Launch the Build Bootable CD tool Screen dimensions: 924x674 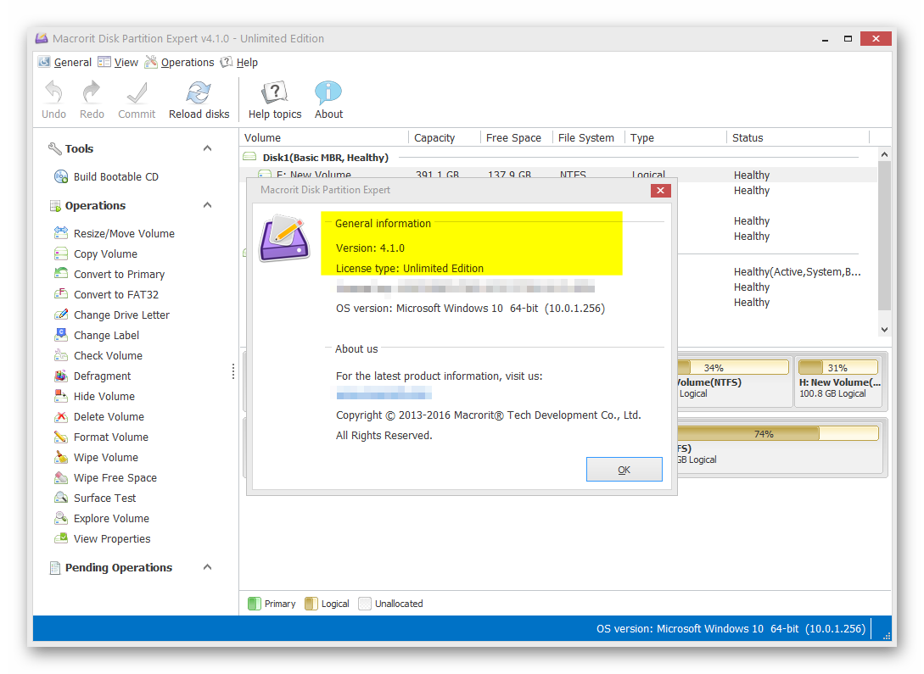tap(61, 176)
